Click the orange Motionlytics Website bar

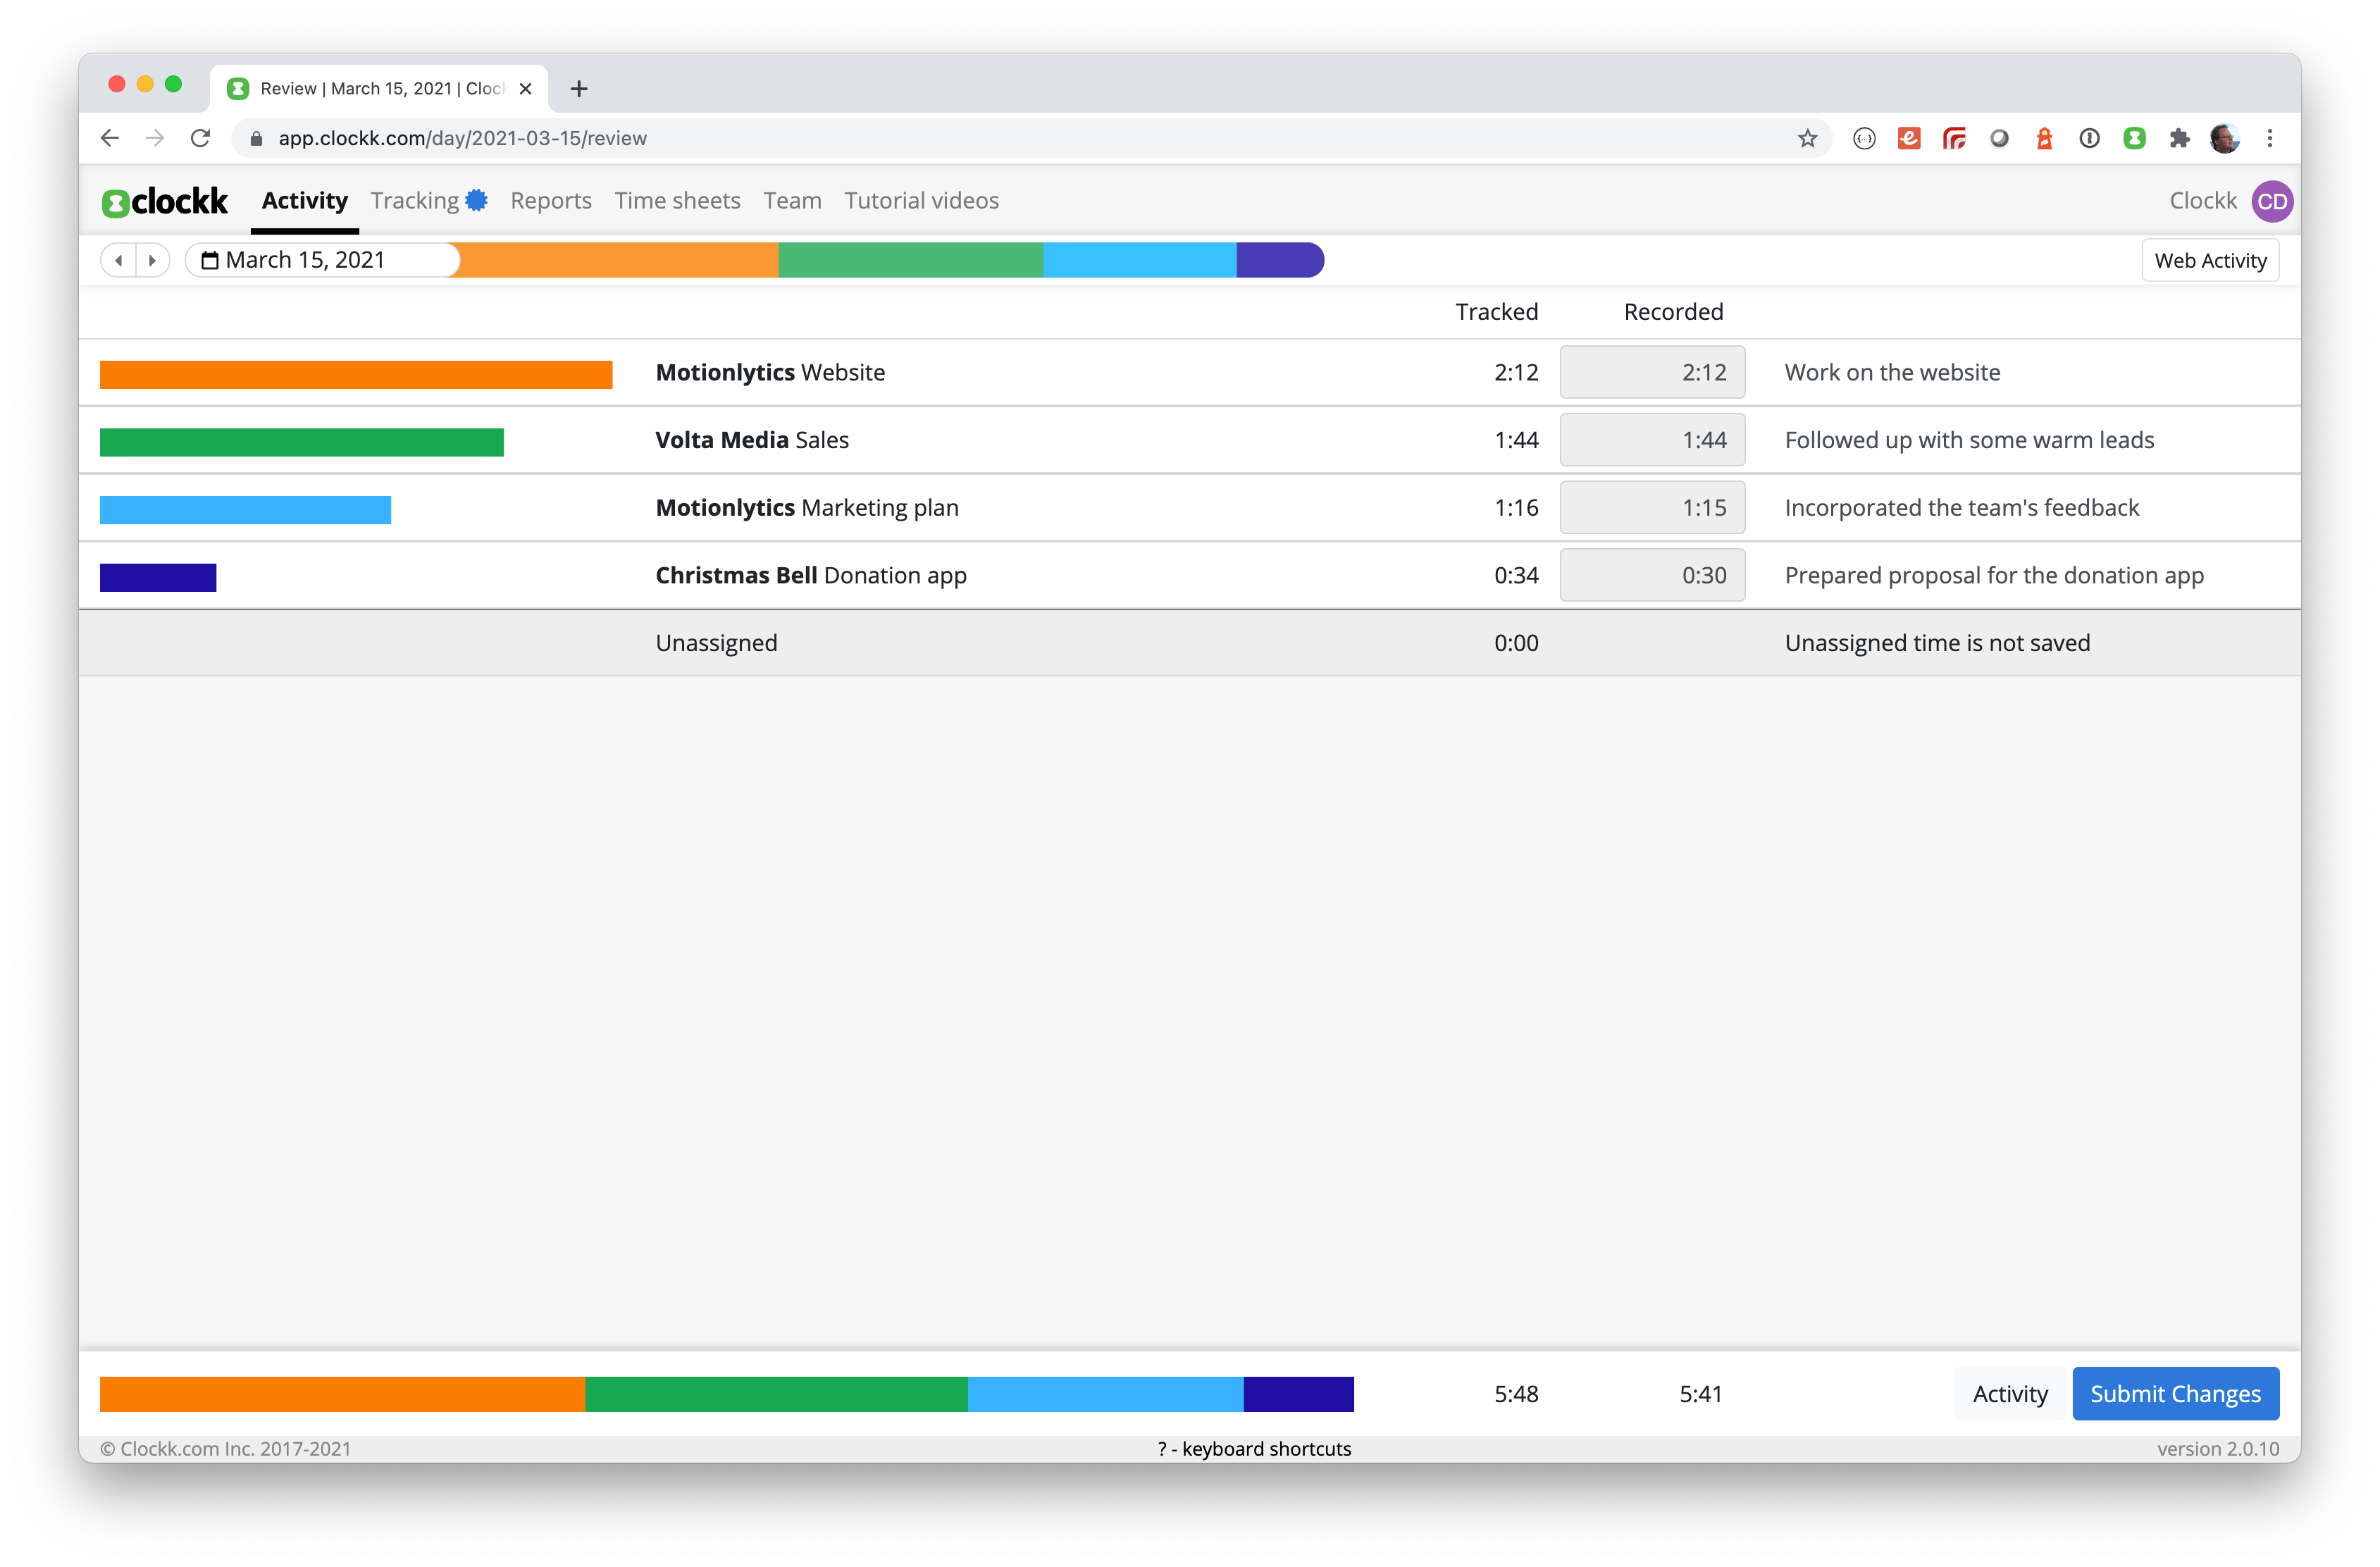tap(356, 374)
